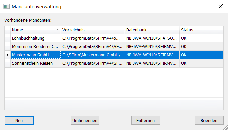Click the Mustermann GmbH name cell
This screenshot has height=130, width=228.
click(36, 55)
